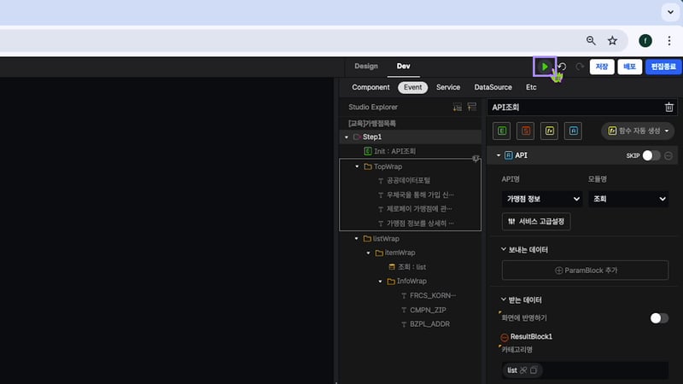Collapse the Step1 tree node
683x384 pixels.
347,137
